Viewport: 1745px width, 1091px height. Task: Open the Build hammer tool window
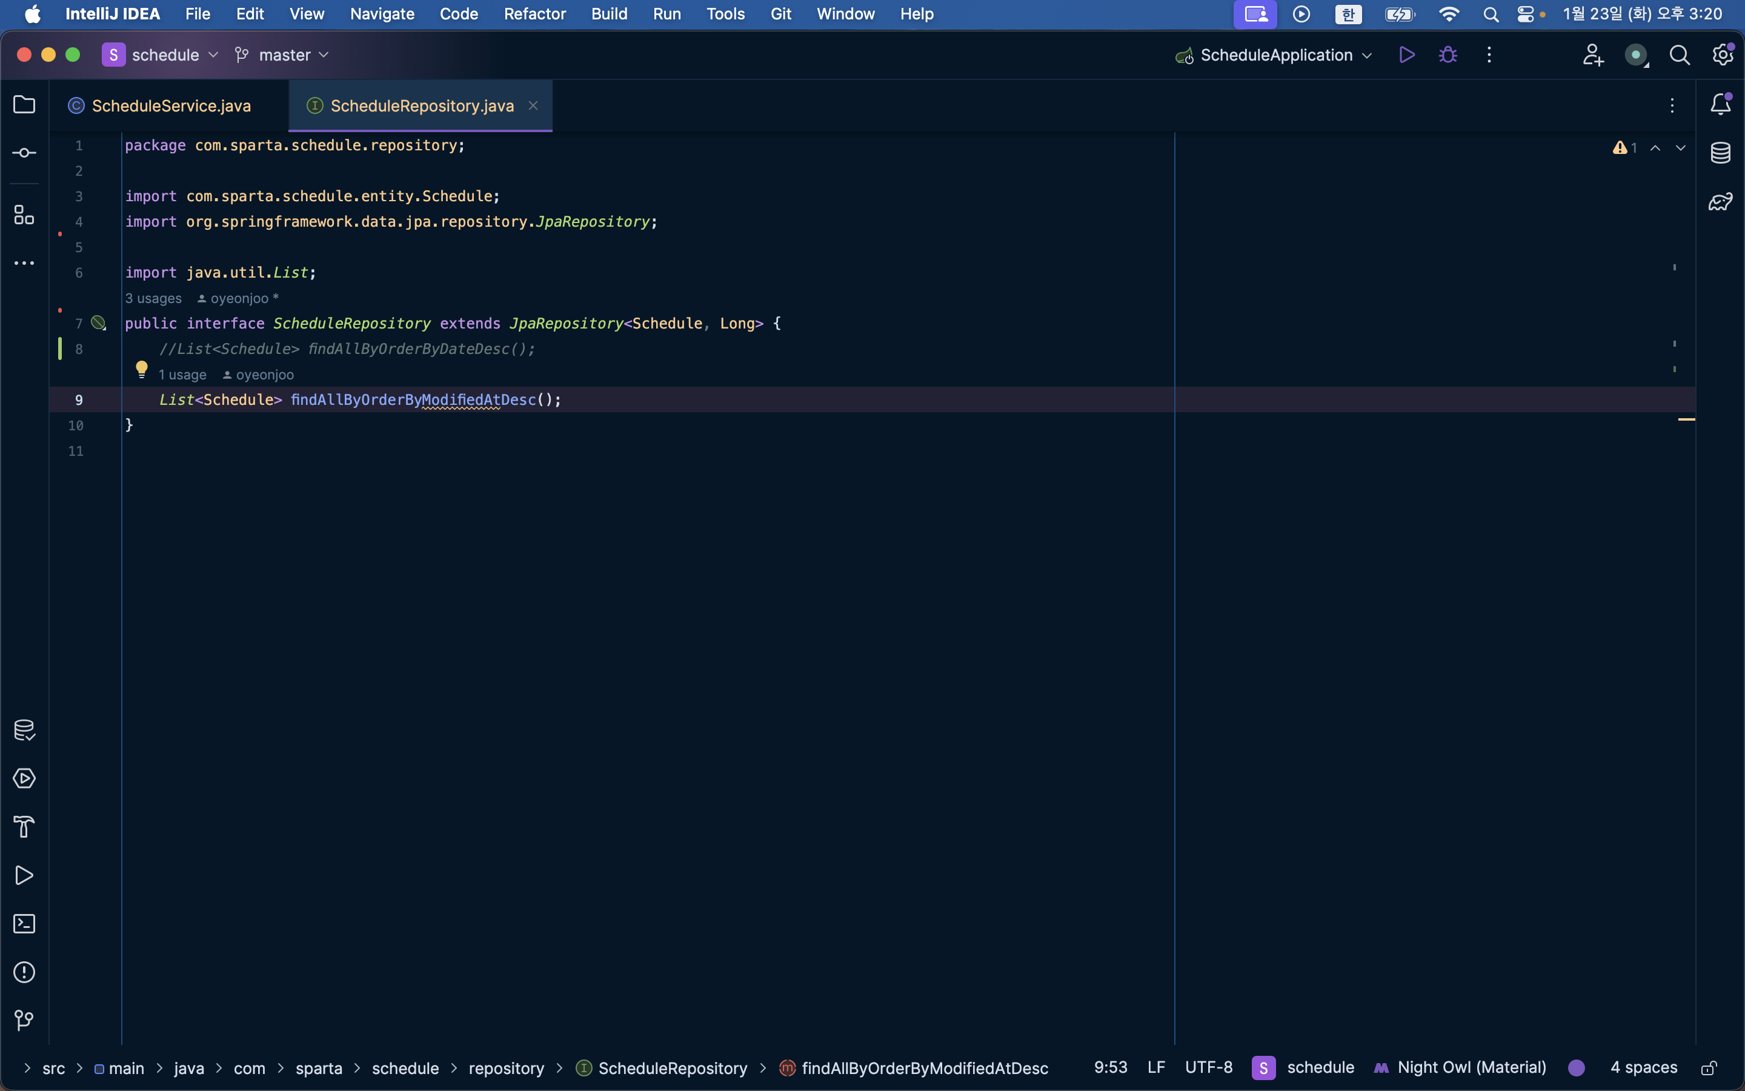point(24,827)
